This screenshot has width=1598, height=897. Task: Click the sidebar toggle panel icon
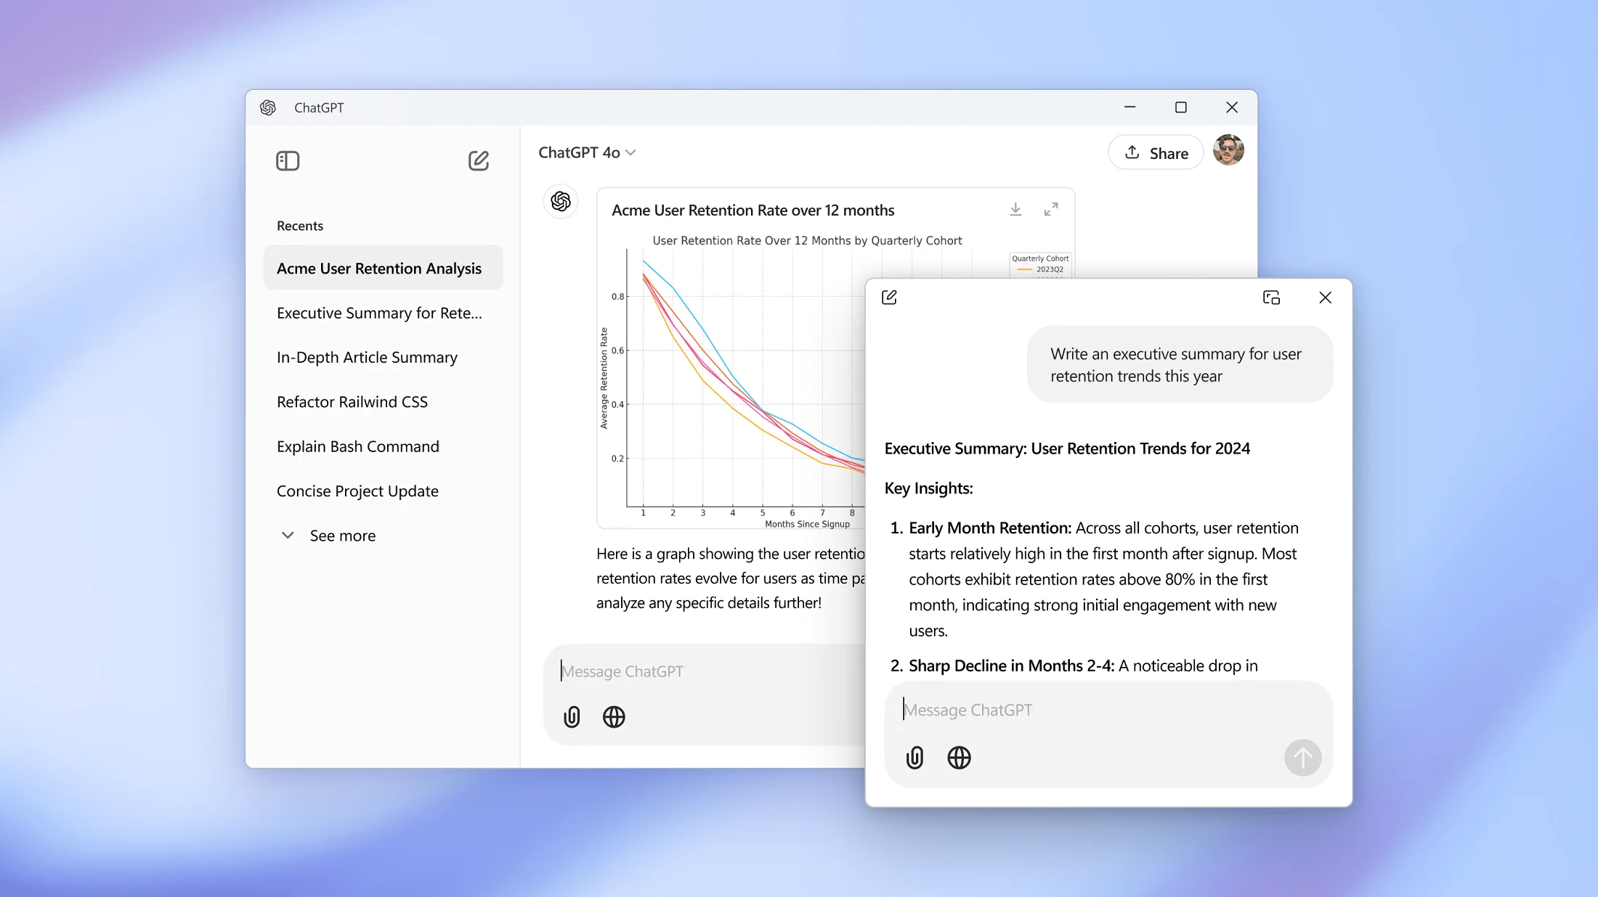point(288,161)
